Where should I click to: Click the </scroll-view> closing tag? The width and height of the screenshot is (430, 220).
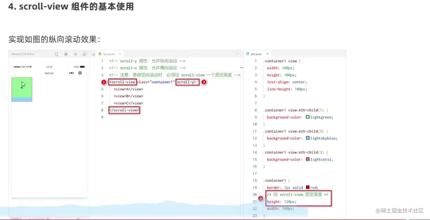(x=124, y=110)
